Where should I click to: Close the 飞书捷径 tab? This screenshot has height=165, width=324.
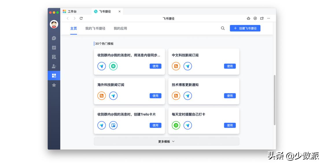pos(119,12)
